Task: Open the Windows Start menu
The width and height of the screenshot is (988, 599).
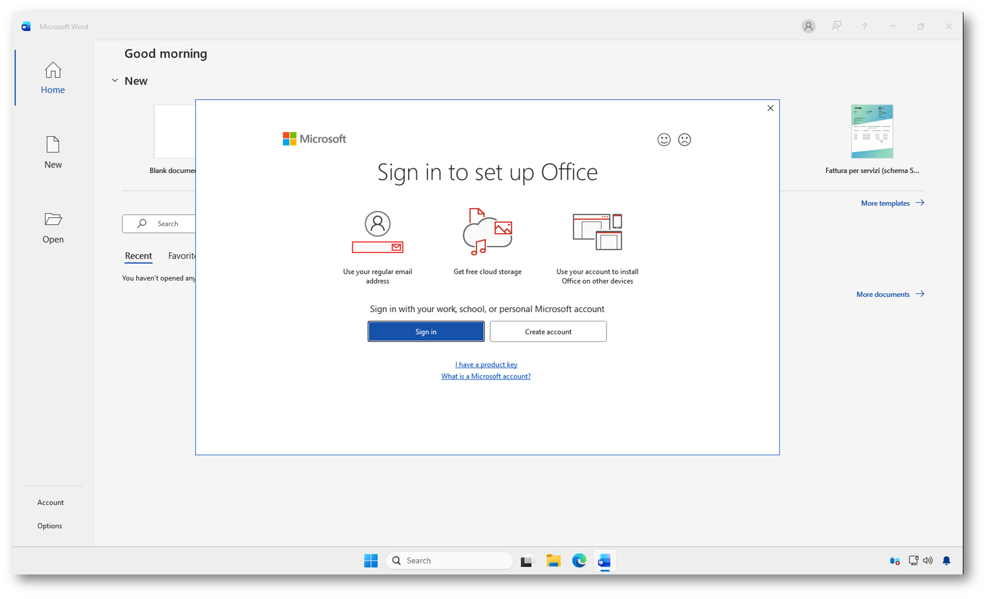Action: 370,561
